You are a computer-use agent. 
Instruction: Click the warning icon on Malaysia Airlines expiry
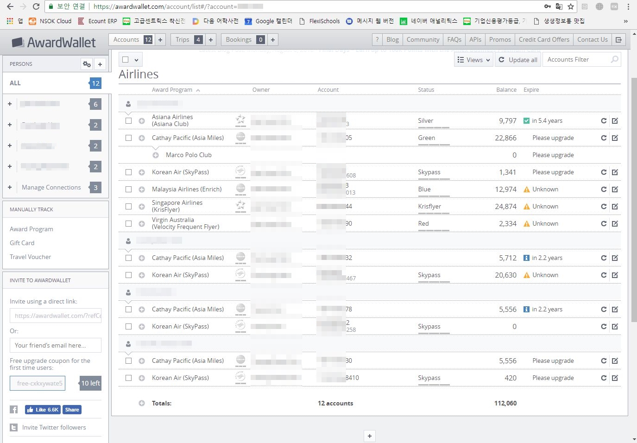pyautogui.click(x=526, y=189)
